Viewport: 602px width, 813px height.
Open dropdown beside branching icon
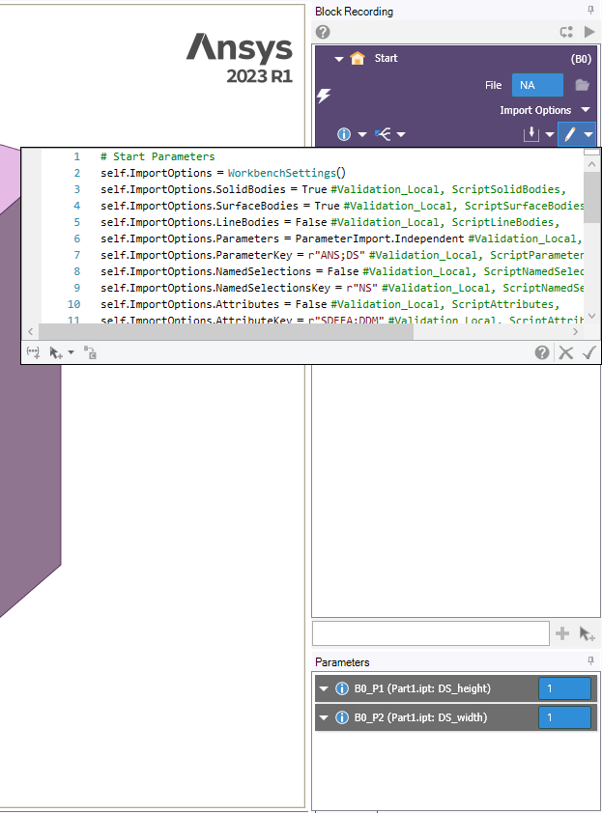click(x=401, y=135)
